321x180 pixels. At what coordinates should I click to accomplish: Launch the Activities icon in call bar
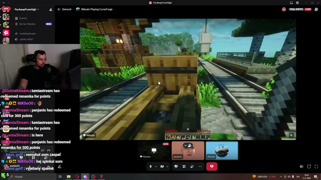[x=184, y=166]
